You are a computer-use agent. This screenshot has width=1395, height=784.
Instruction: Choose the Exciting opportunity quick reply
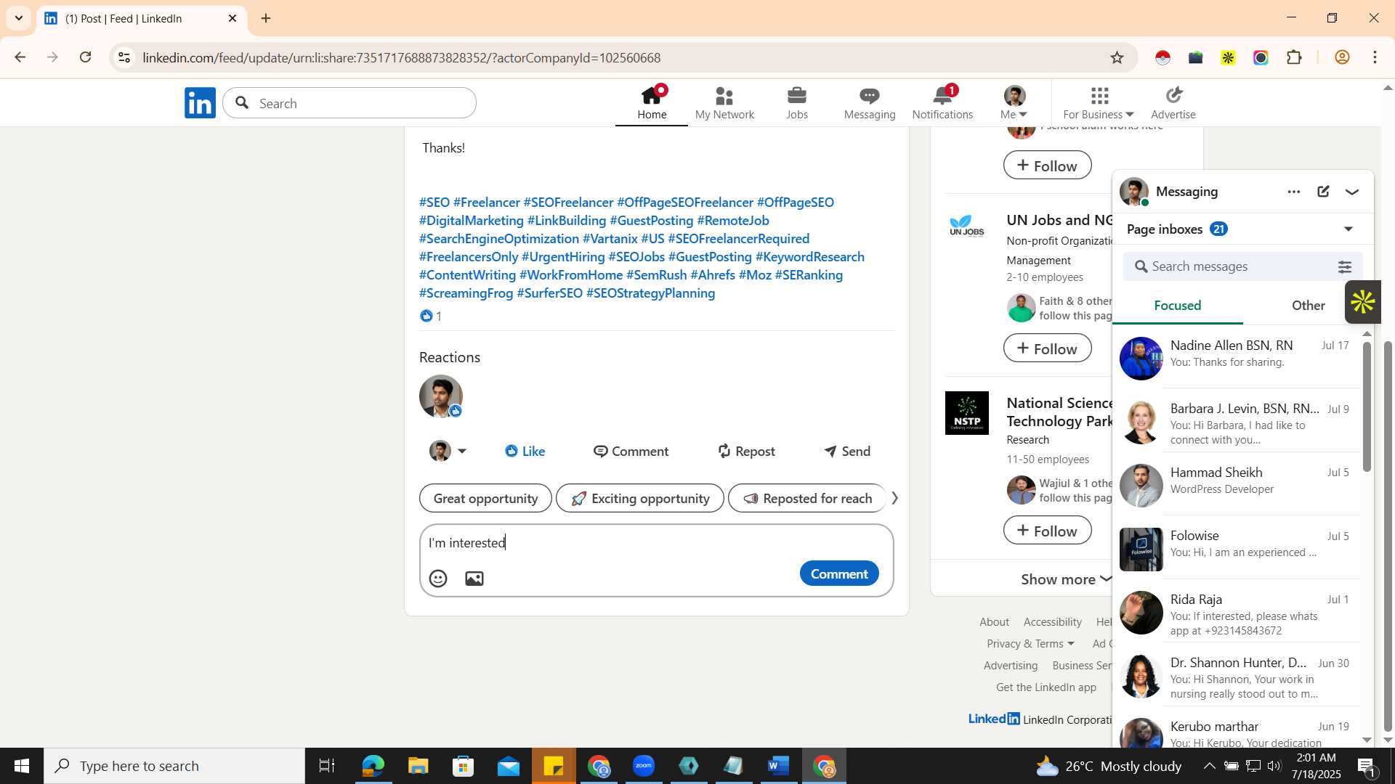[x=640, y=499]
